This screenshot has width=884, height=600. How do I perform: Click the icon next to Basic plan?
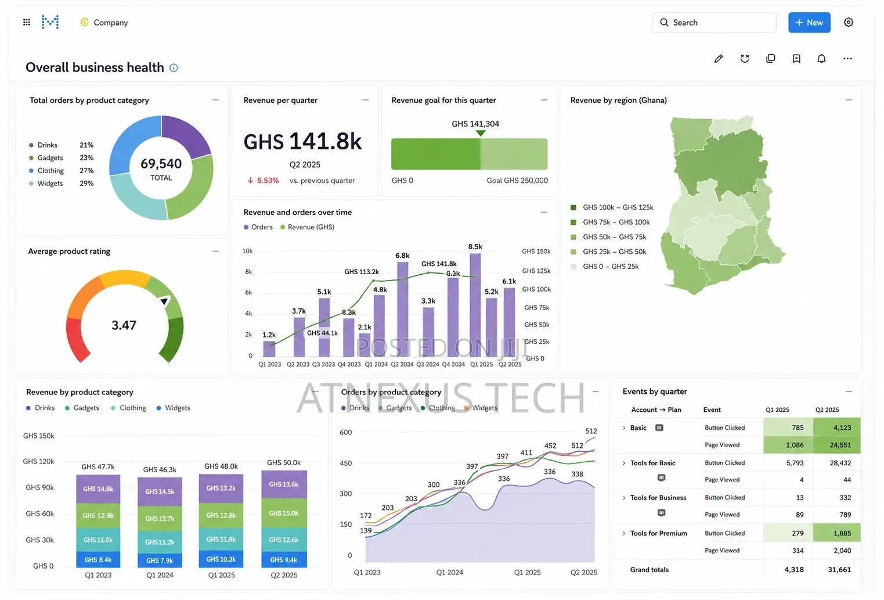[x=659, y=427]
